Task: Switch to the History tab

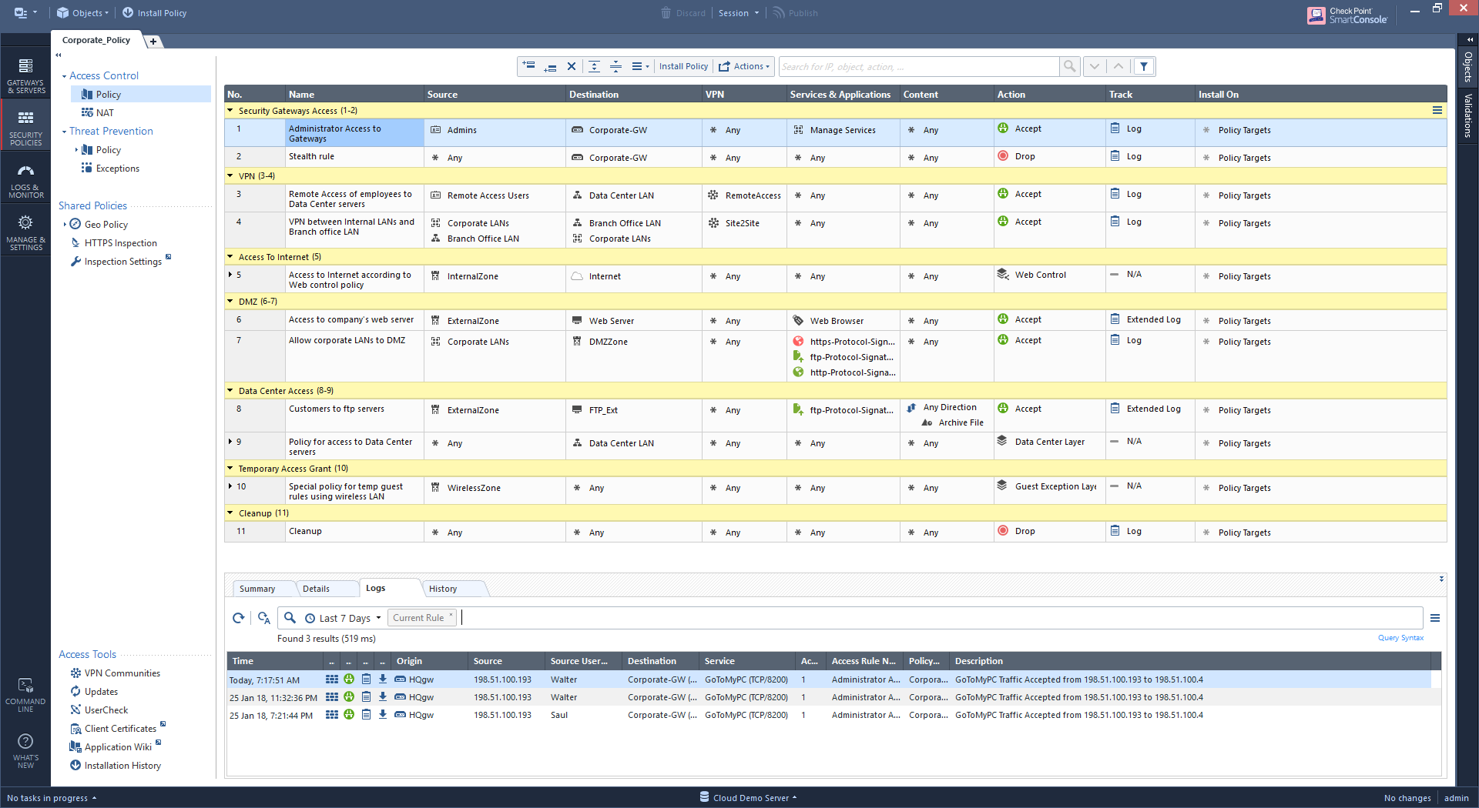Action: click(443, 589)
